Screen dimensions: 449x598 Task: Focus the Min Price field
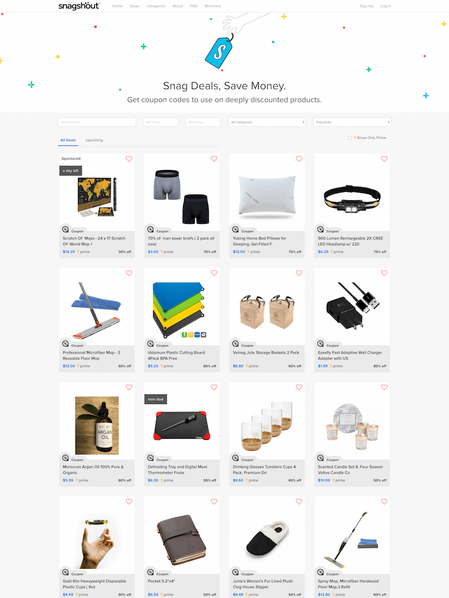pyautogui.click(x=161, y=122)
